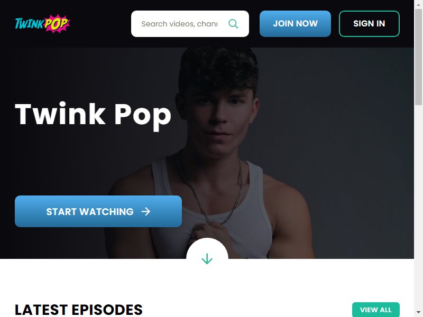Click the empty scrollbar track below the thumb
This screenshot has width=423, height=317.
[x=418, y=207]
